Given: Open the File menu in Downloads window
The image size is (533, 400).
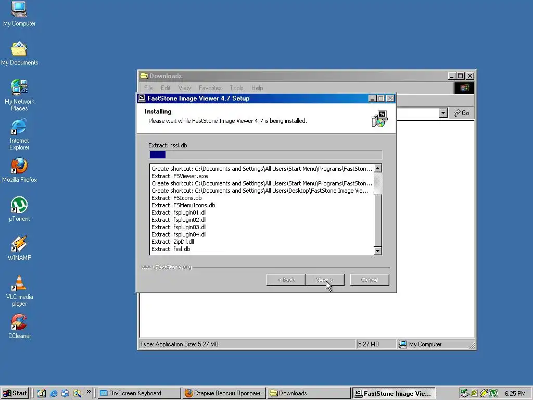Looking at the screenshot, I should click(x=148, y=88).
